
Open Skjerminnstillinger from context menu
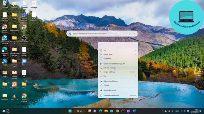(118, 81)
